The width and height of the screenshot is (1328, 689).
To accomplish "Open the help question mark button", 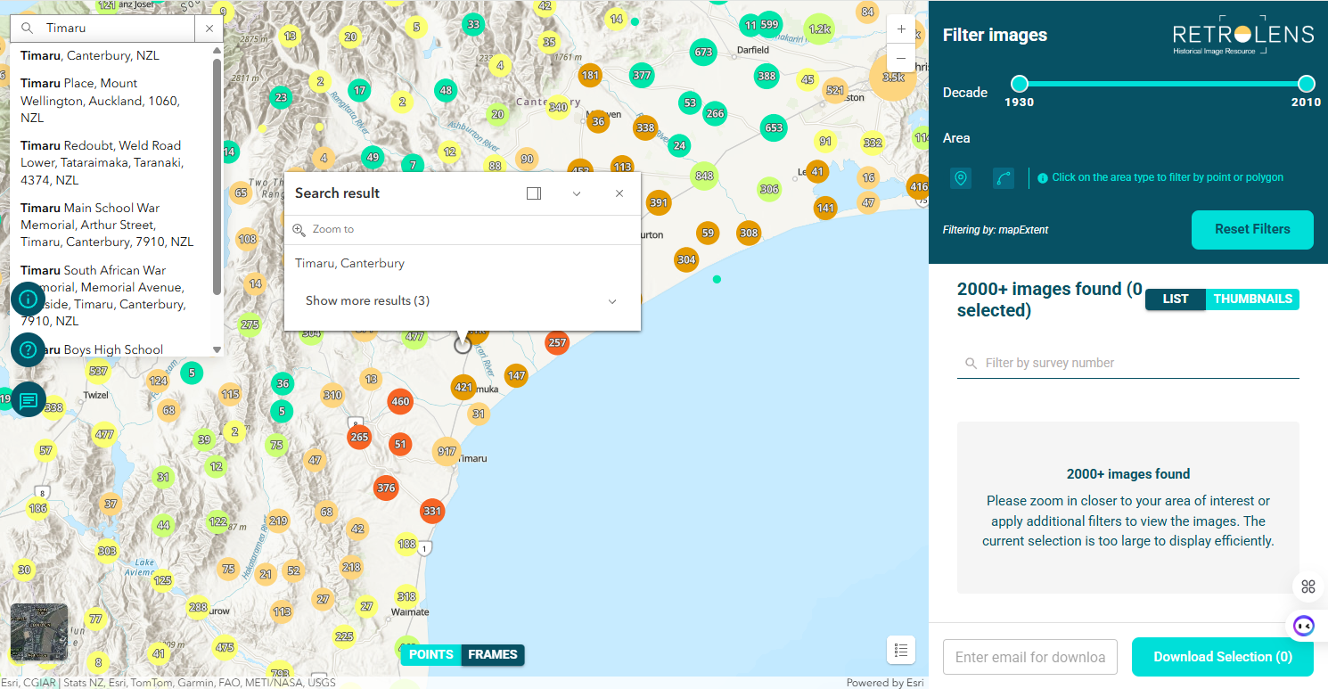I will pyautogui.click(x=28, y=349).
